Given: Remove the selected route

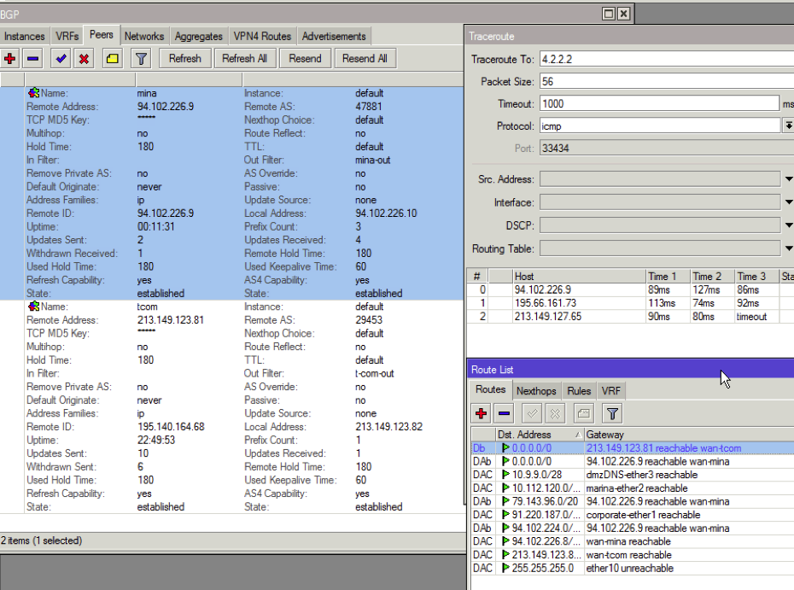Looking at the screenshot, I should [x=503, y=413].
